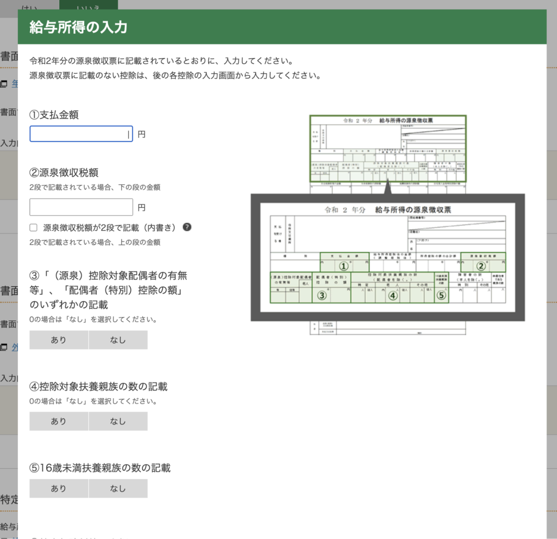
Task: Click the ⑤ marker on sample slip
Action: click(441, 295)
